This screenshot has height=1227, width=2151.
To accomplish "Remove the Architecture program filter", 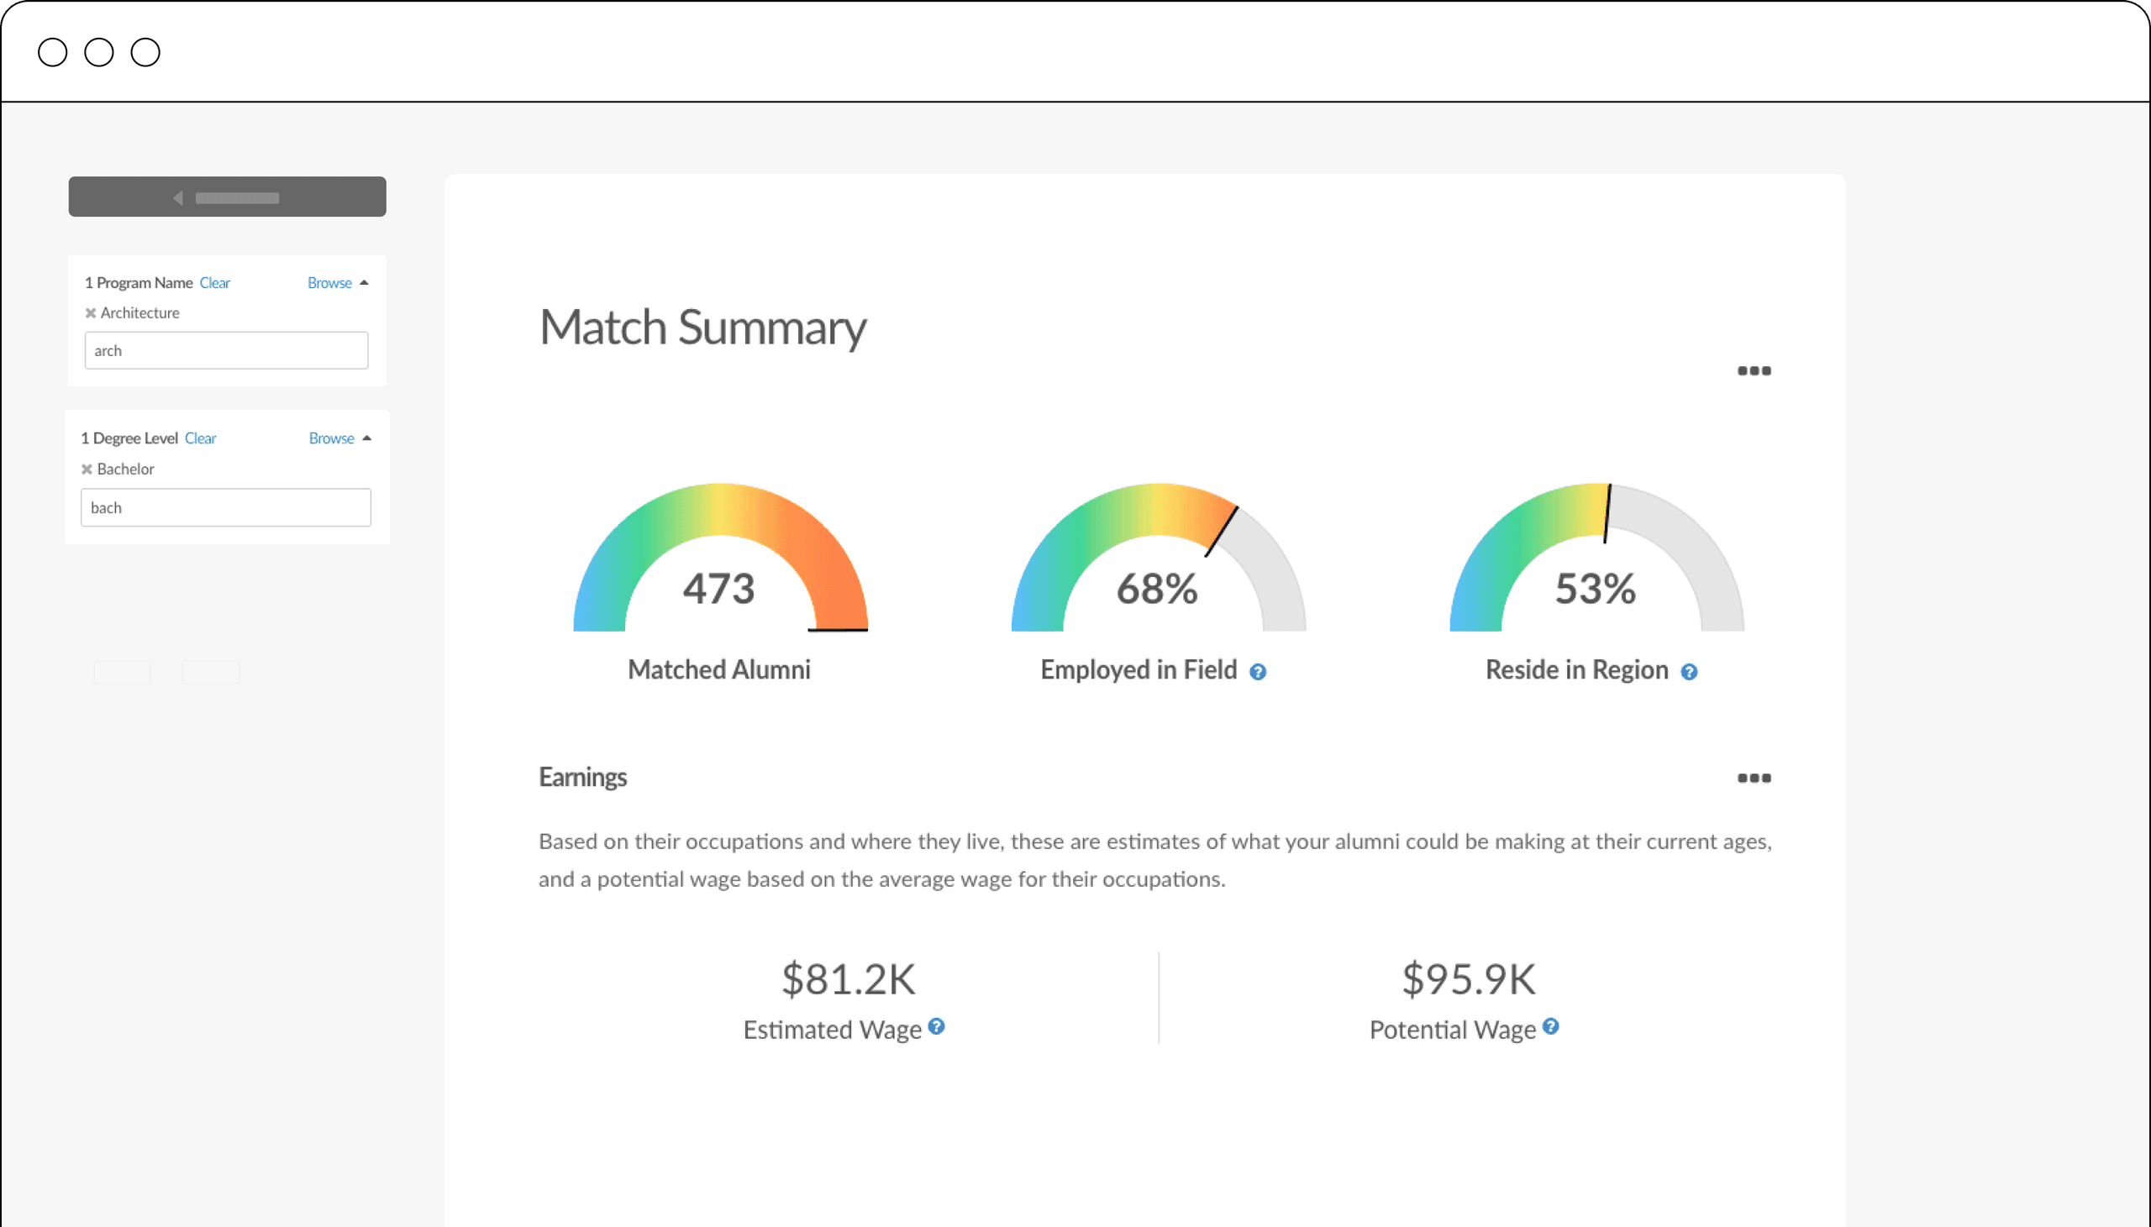I will click(90, 313).
